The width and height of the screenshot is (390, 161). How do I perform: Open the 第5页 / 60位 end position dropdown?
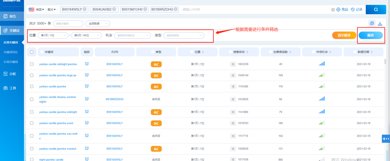pos(86,35)
